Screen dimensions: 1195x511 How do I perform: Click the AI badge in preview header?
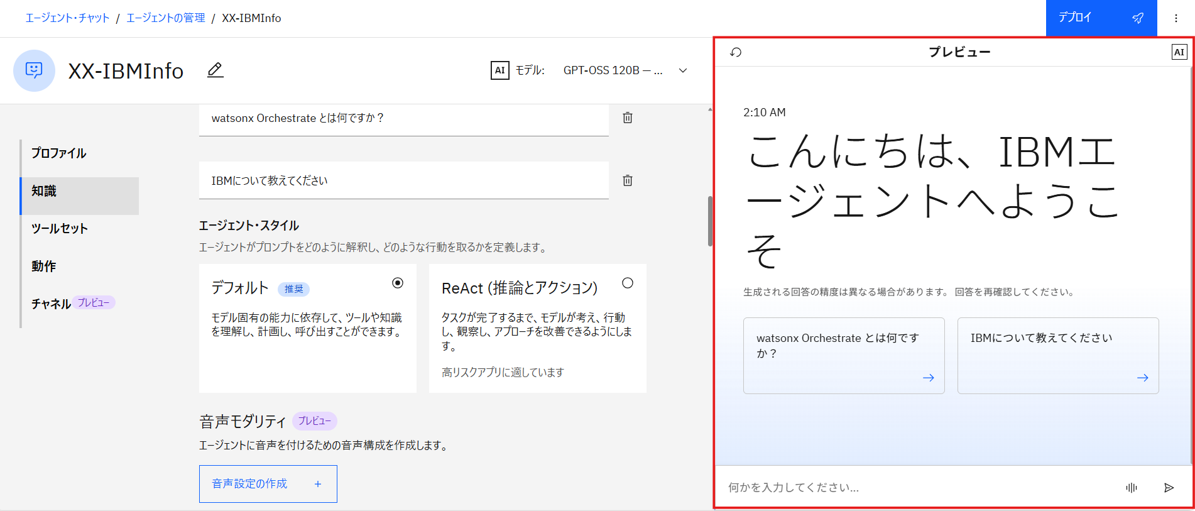tap(1179, 52)
